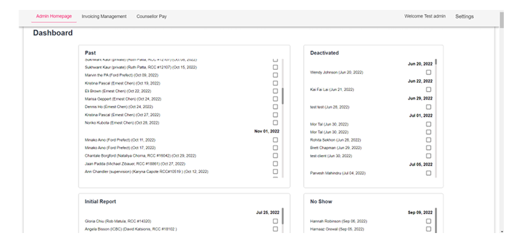Click the Deactivated panel scrollbar thumb
Screen dimensions: 520x243
[436, 62]
